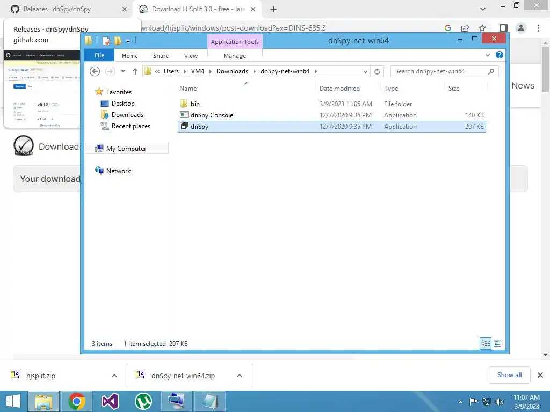Open Explorer help question mark
Image resolution: width=550 pixels, height=412 pixels.
(500, 55)
